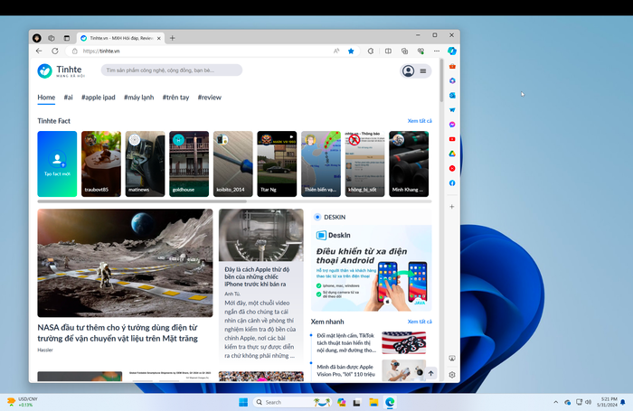Open YouTube icon in Edge sidebar
Image resolution: width=633 pixels, height=411 pixels.
coord(452,139)
